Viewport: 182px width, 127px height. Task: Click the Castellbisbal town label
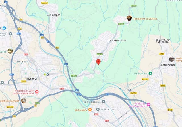pyautogui.click(x=167, y=65)
